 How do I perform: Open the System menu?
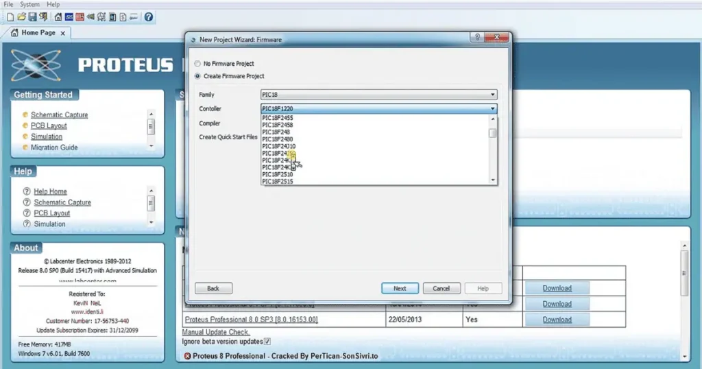tap(29, 5)
